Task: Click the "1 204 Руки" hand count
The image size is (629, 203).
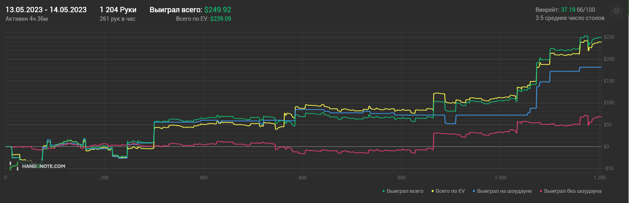Action: 118,10
